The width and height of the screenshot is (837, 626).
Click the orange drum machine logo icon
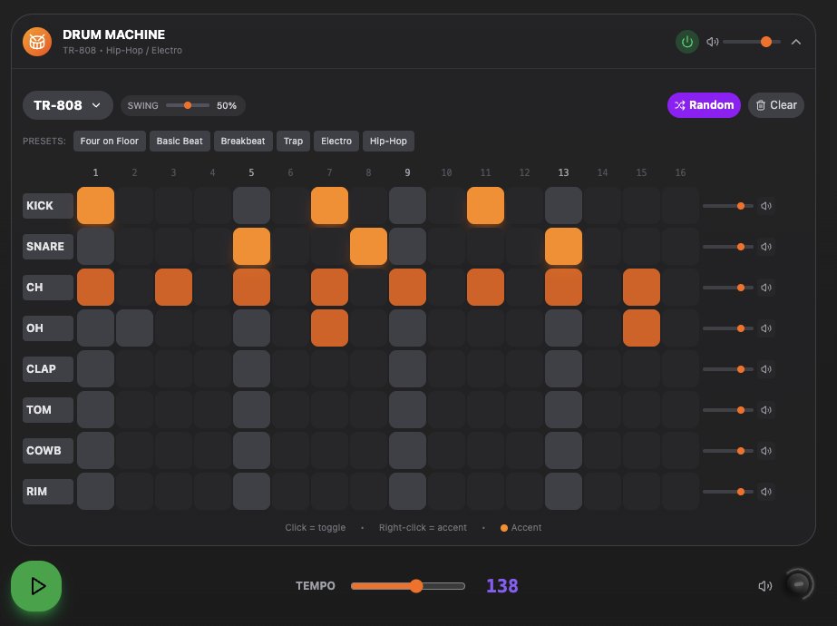37,42
